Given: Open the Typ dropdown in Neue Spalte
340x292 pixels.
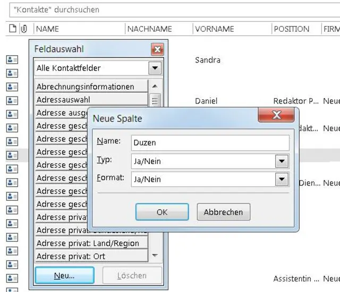Looking at the screenshot, I should [282, 161].
